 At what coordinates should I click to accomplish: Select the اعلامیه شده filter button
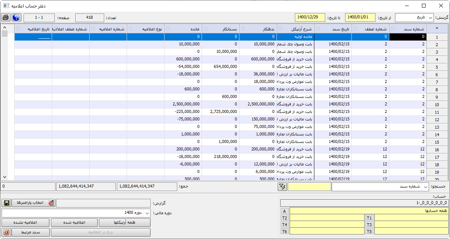coord(74,222)
